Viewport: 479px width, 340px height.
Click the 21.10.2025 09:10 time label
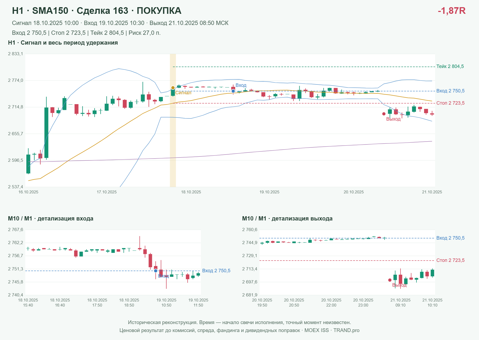pos(400,303)
